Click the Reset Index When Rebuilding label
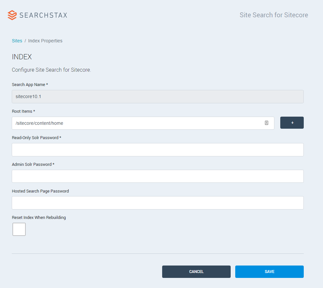323x288 pixels. coord(39,217)
